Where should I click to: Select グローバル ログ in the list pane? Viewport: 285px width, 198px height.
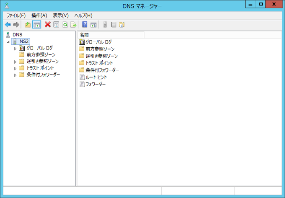pos(98,42)
